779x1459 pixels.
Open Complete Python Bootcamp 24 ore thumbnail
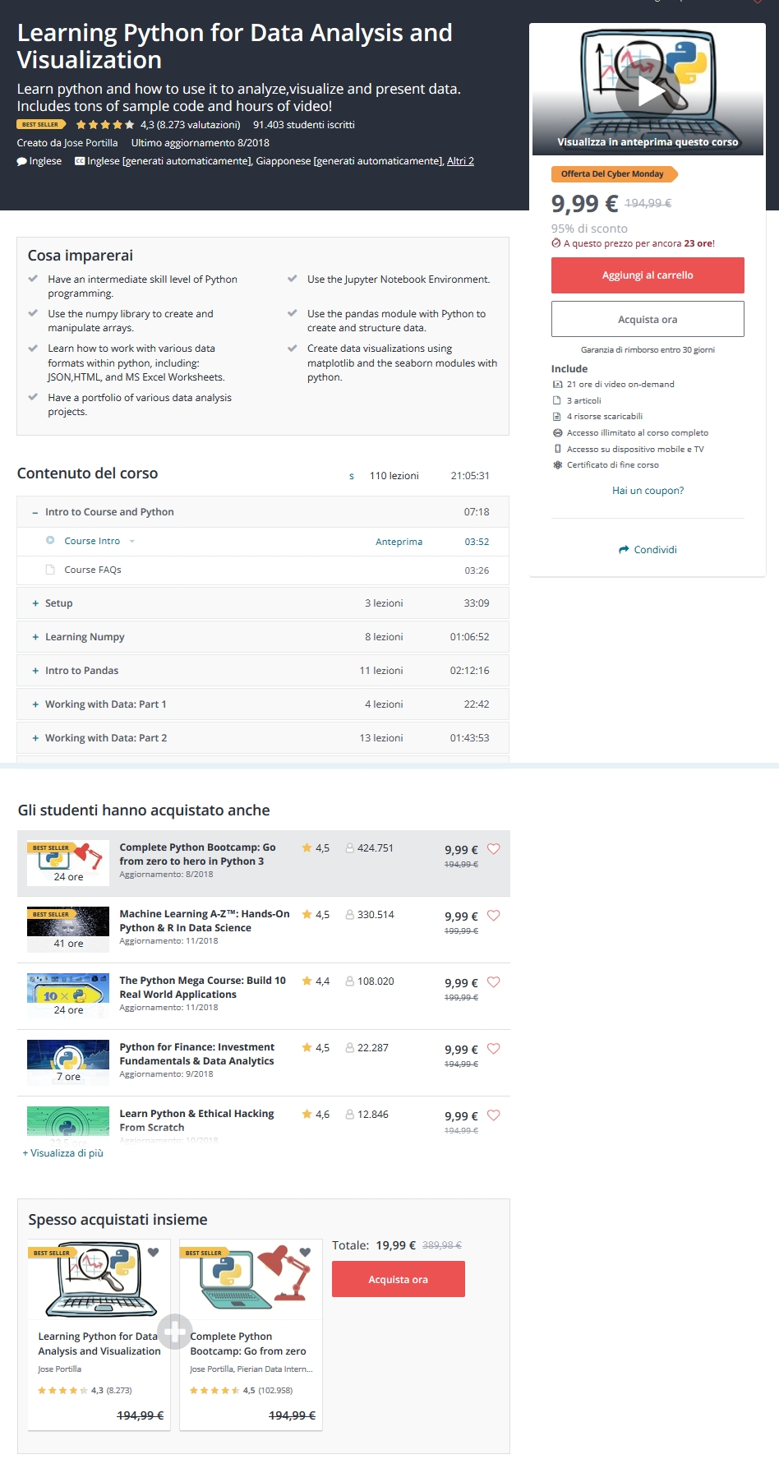[68, 862]
